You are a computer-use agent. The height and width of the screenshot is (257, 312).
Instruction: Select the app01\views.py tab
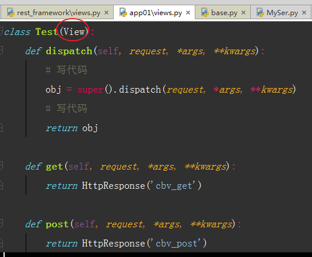[x=155, y=13]
